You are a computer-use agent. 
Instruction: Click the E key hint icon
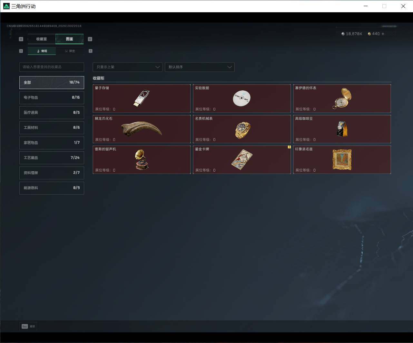click(90, 39)
